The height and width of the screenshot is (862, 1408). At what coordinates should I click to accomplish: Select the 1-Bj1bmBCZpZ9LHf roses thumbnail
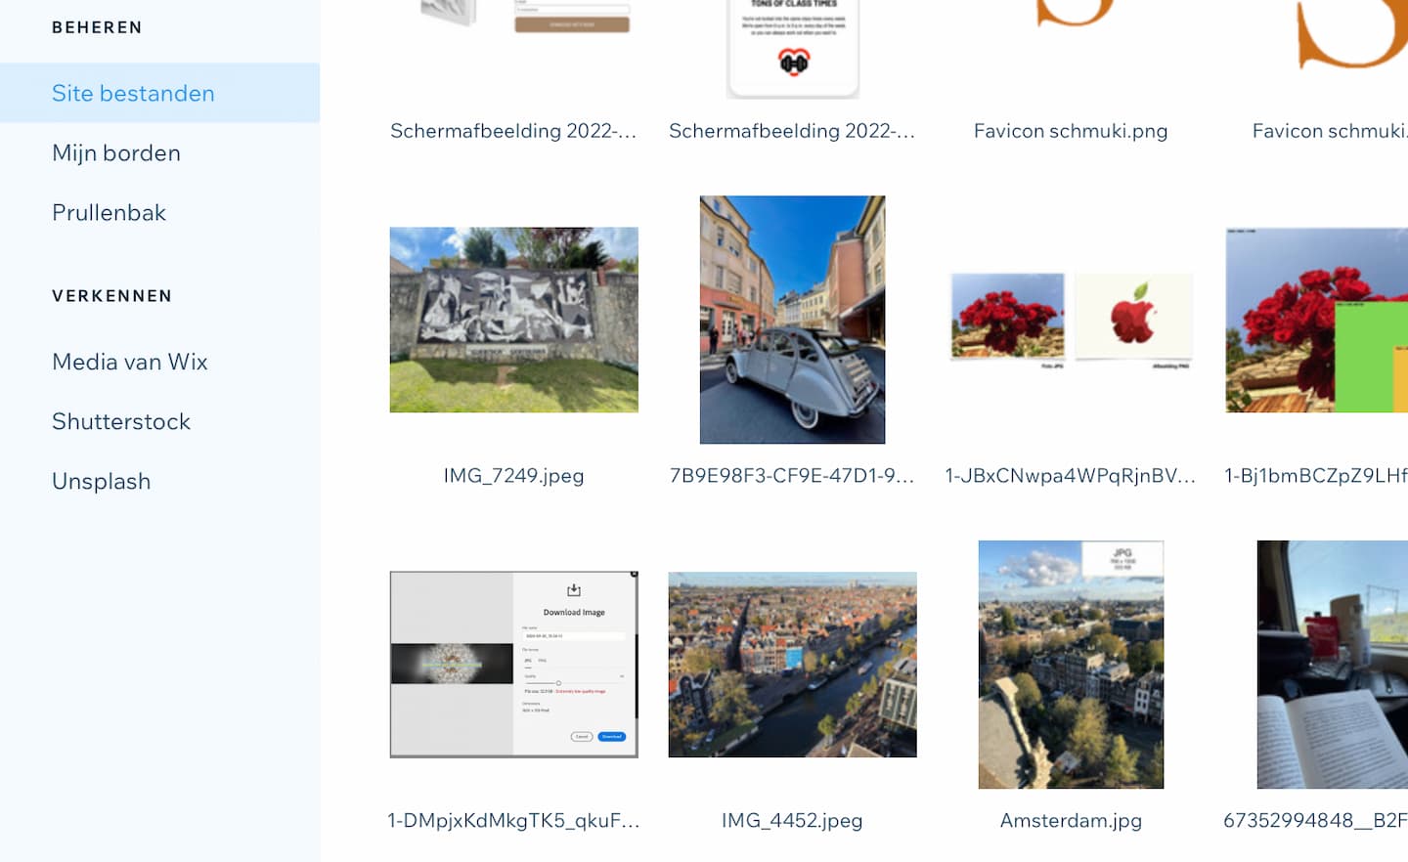(x=1330, y=320)
